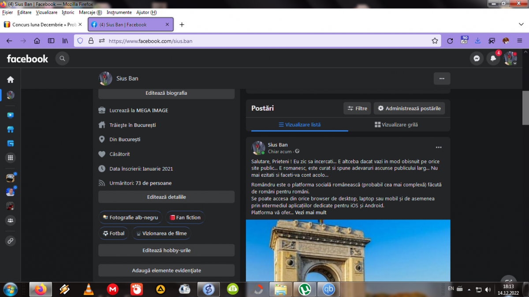Click the Facebook search magnifier icon
The image size is (529, 297).
pyautogui.click(x=62, y=59)
